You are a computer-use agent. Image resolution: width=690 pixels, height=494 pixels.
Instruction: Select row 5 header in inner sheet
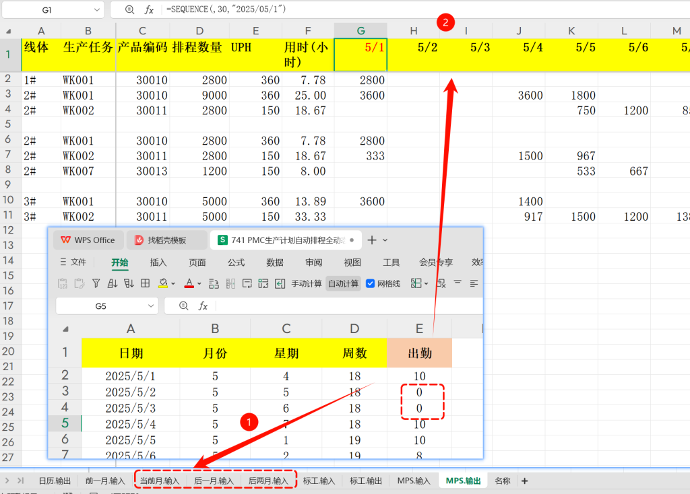coord(65,423)
